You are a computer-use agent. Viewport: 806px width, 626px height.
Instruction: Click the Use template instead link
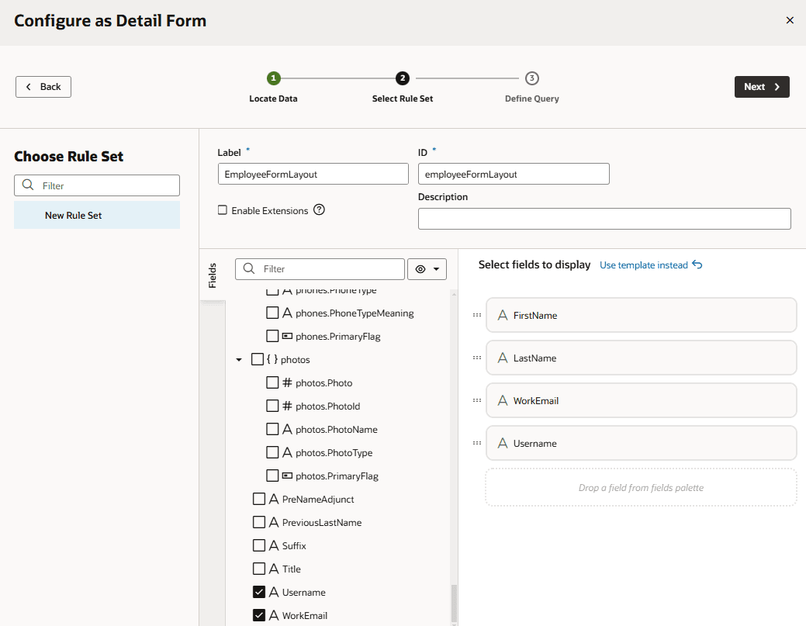pyautogui.click(x=644, y=265)
